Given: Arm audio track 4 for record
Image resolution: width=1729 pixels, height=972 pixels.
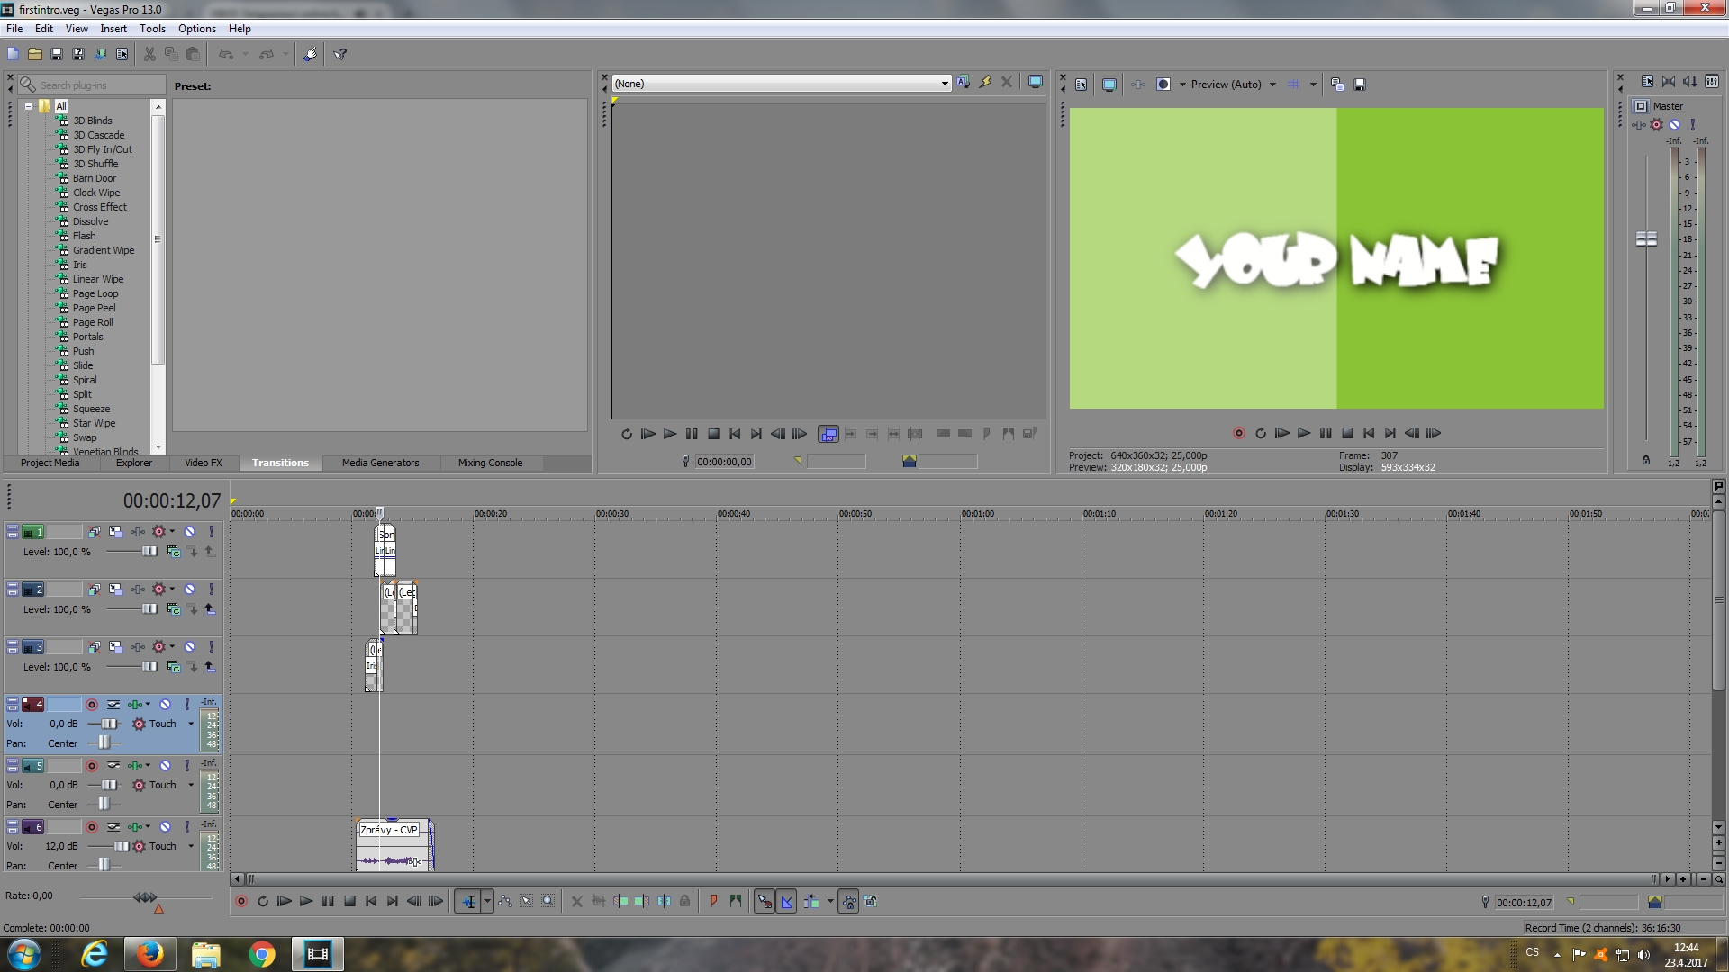Looking at the screenshot, I should [92, 705].
